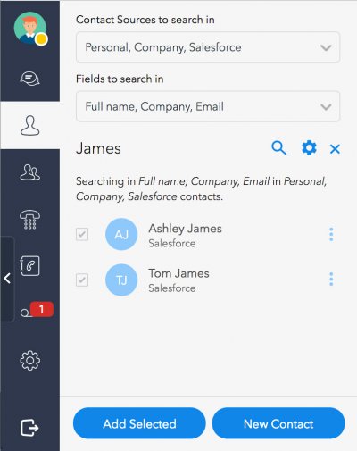Click the New Contact button
Viewport: 357px width, 451px height.
[278, 423]
